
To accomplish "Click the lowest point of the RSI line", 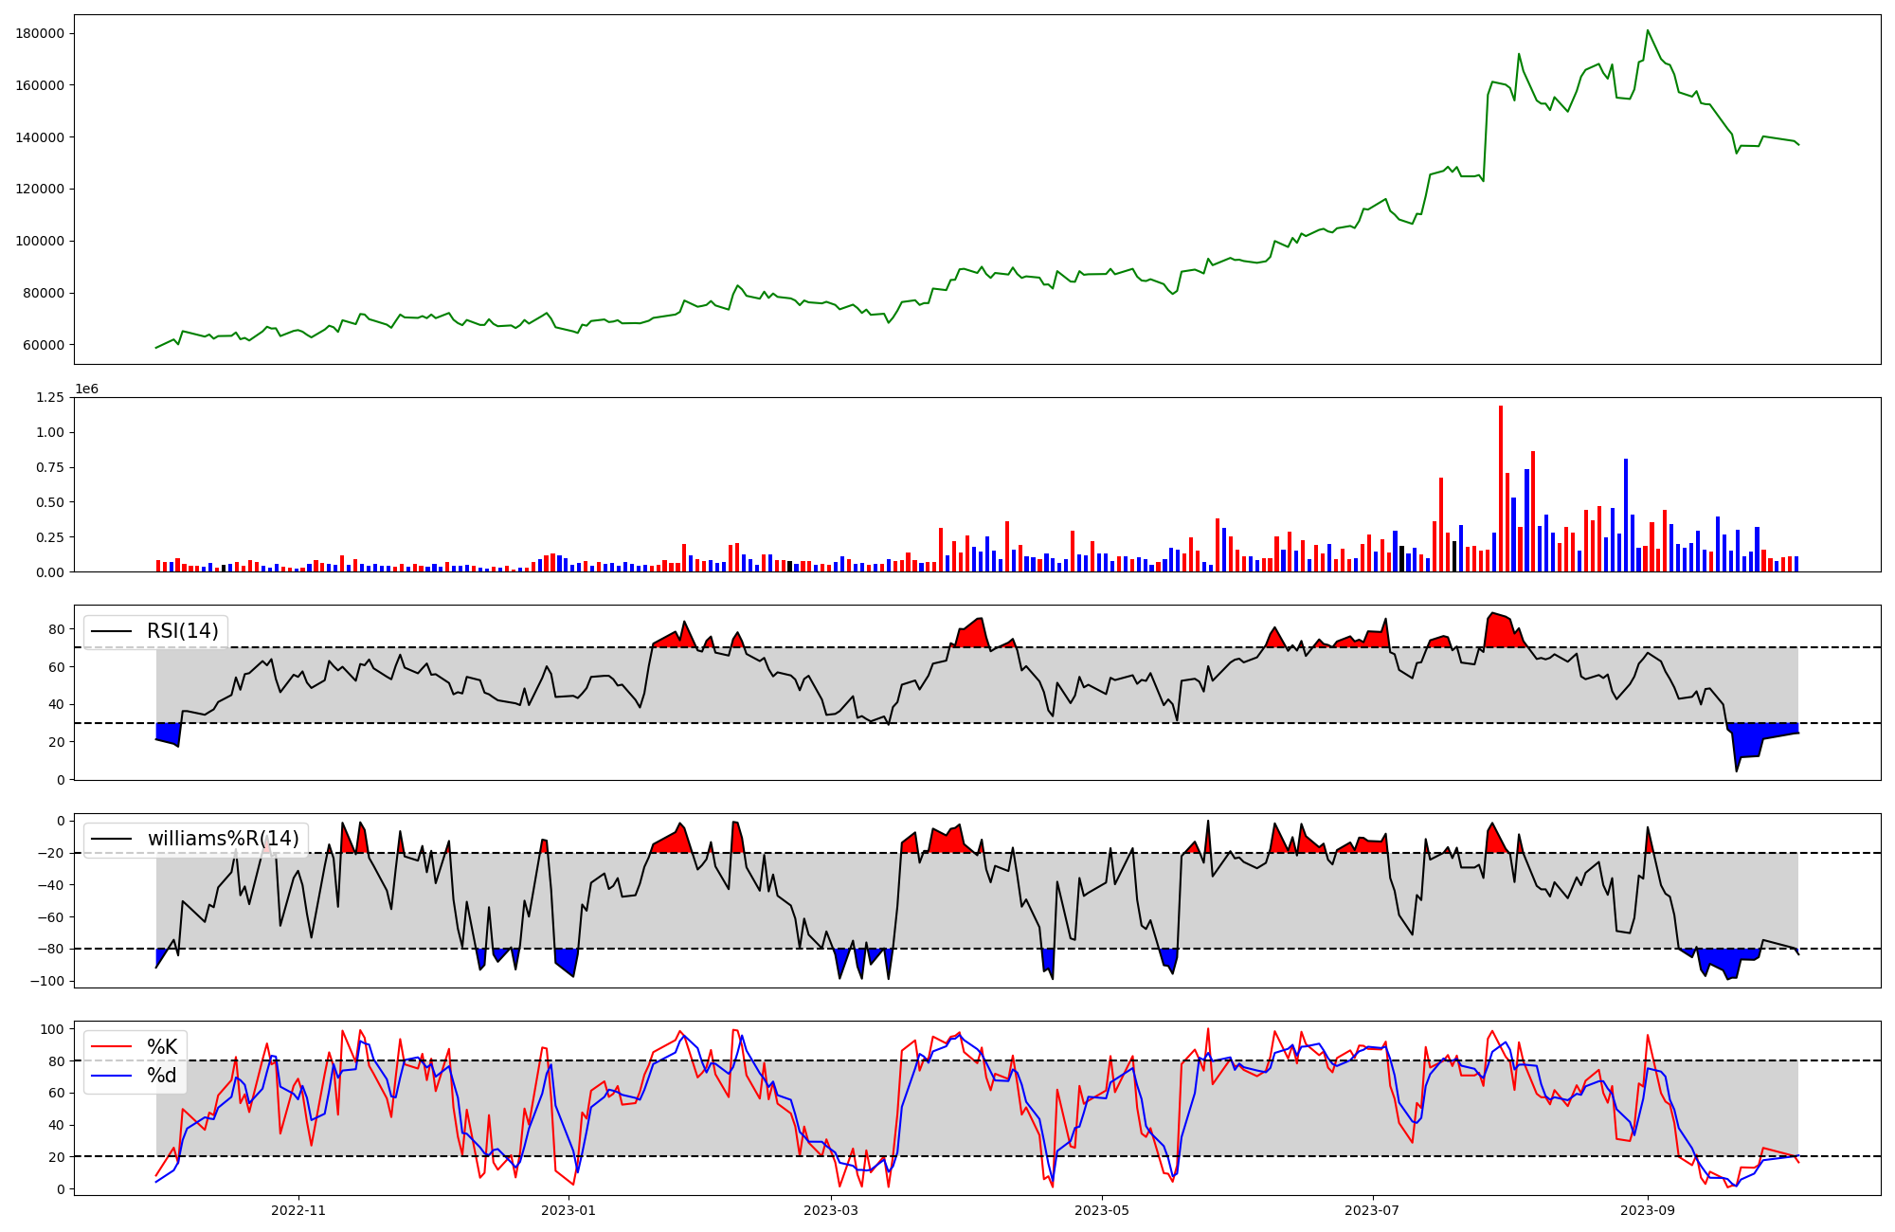I will [x=1737, y=770].
